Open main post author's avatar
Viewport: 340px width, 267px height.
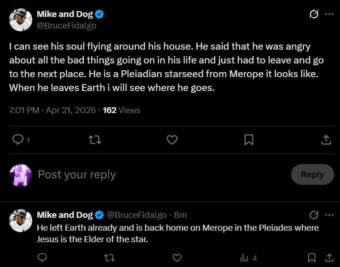tap(21, 20)
